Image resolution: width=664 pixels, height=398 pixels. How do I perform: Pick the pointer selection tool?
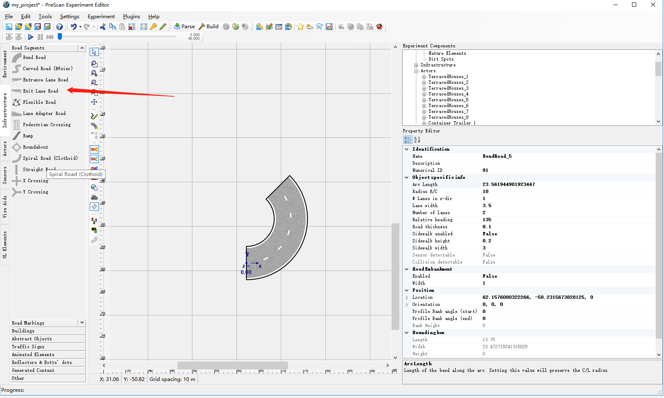tap(94, 52)
